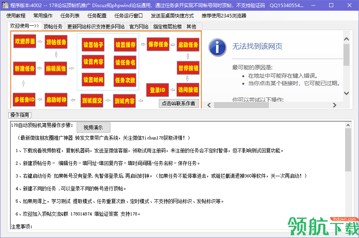The image size is (359, 238).
Task: Click the red 访问按钮 block
Action: [188, 90]
